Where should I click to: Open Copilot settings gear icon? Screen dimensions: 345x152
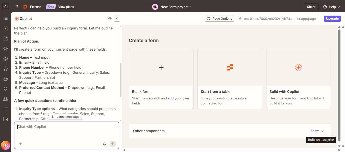coord(110,19)
